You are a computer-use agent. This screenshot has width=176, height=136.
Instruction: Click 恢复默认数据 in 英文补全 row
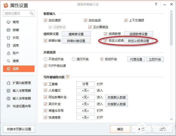point(117,104)
